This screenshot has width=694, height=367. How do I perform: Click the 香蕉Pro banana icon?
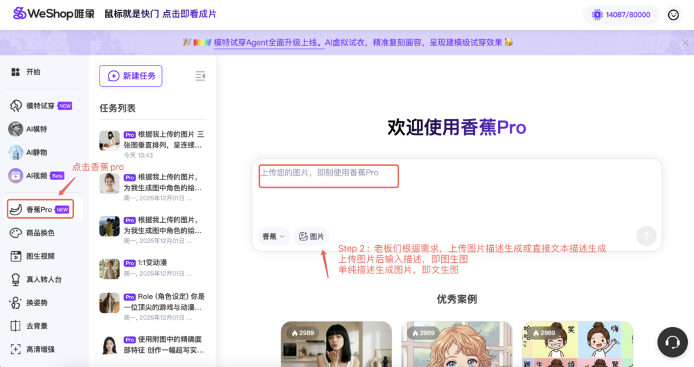click(16, 209)
